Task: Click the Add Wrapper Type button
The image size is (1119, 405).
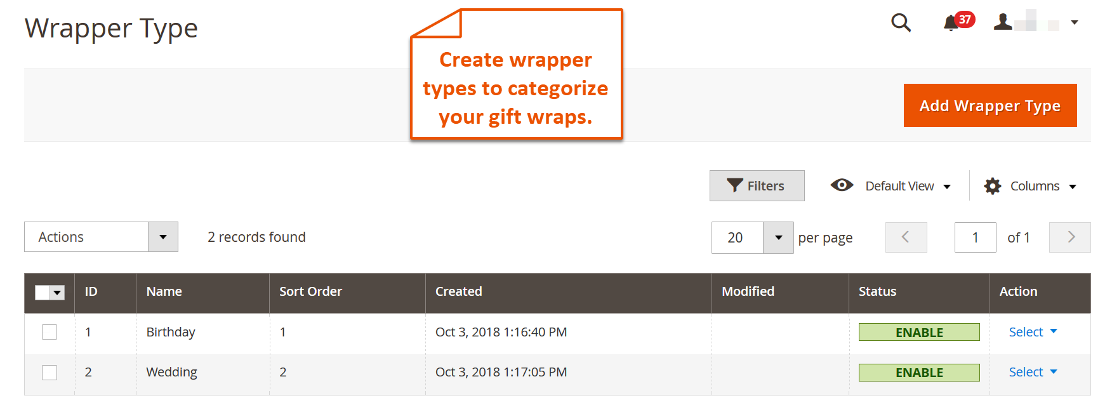Action: pos(990,105)
